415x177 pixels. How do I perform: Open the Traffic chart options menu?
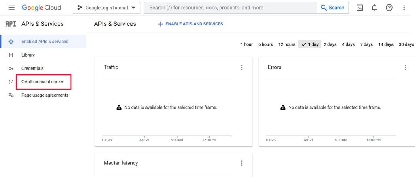[x=242, y=67]
